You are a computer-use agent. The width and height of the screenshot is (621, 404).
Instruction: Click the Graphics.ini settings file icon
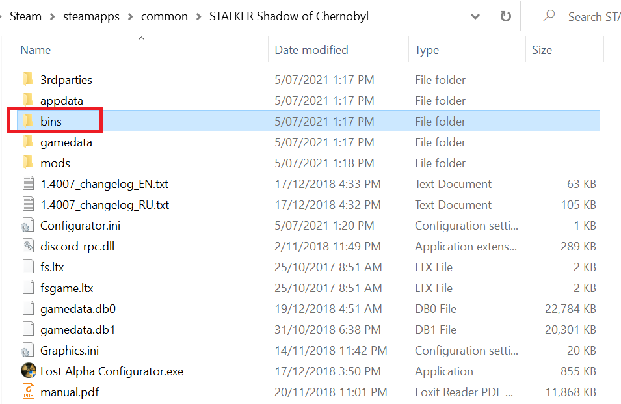(x=28, y=351)
